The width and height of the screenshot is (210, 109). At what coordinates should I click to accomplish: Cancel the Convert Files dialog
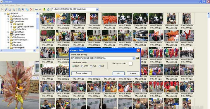click(x=133, y=73)
